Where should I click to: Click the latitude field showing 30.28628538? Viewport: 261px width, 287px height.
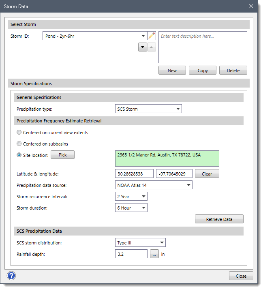[x=134, y=173]
